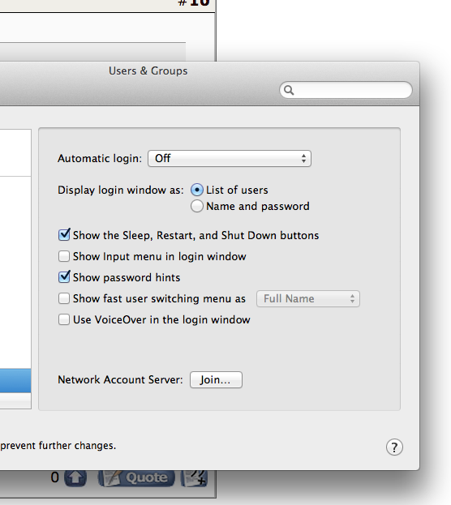
Task: Open the Automatic login dropdown
Action: 230,158
